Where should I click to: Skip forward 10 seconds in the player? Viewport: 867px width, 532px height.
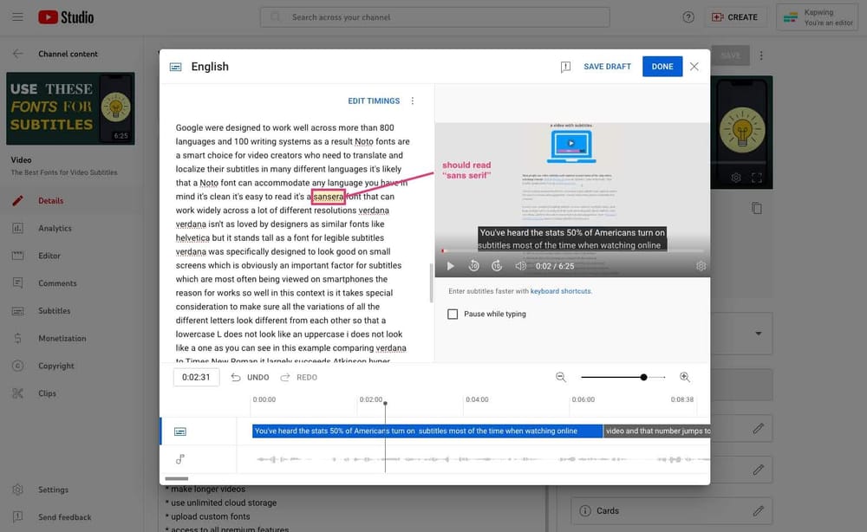pos(496,265)
